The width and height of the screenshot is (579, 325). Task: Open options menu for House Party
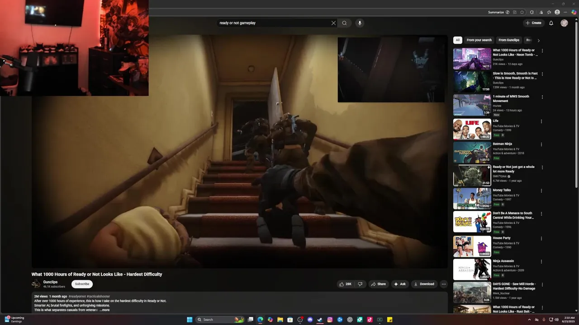[x=542, y=238]
